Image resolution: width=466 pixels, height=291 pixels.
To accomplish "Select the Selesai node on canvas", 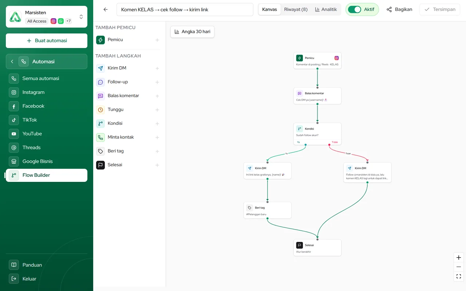I will pos(317,248).
